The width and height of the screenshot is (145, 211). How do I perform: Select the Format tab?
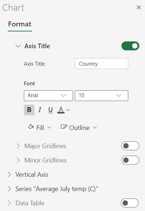pos(20,24)
